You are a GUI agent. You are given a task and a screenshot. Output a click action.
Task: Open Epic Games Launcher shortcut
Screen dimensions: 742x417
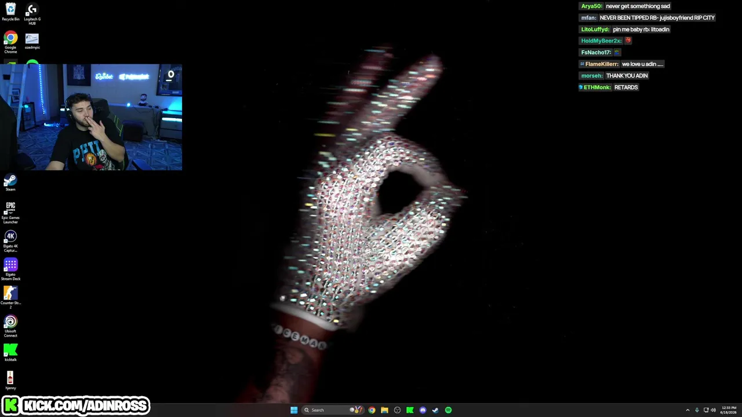(10, 213)
